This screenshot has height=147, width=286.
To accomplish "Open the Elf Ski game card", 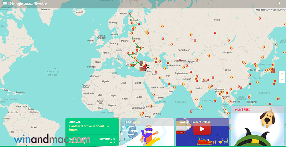I will click(147, 132).
